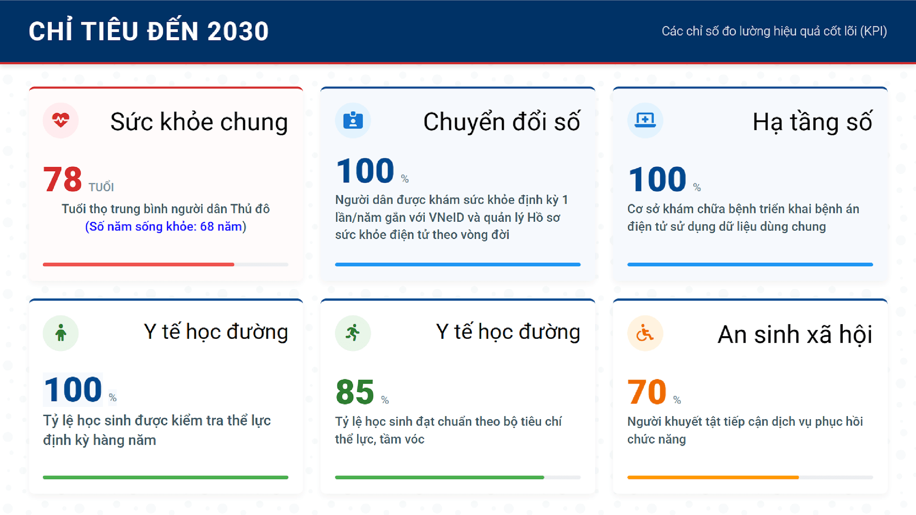Screen dimensions: 916x515
Task: Click the 'TUỔI' unit label
Action: pyautogui.click(x=101, y=187)
